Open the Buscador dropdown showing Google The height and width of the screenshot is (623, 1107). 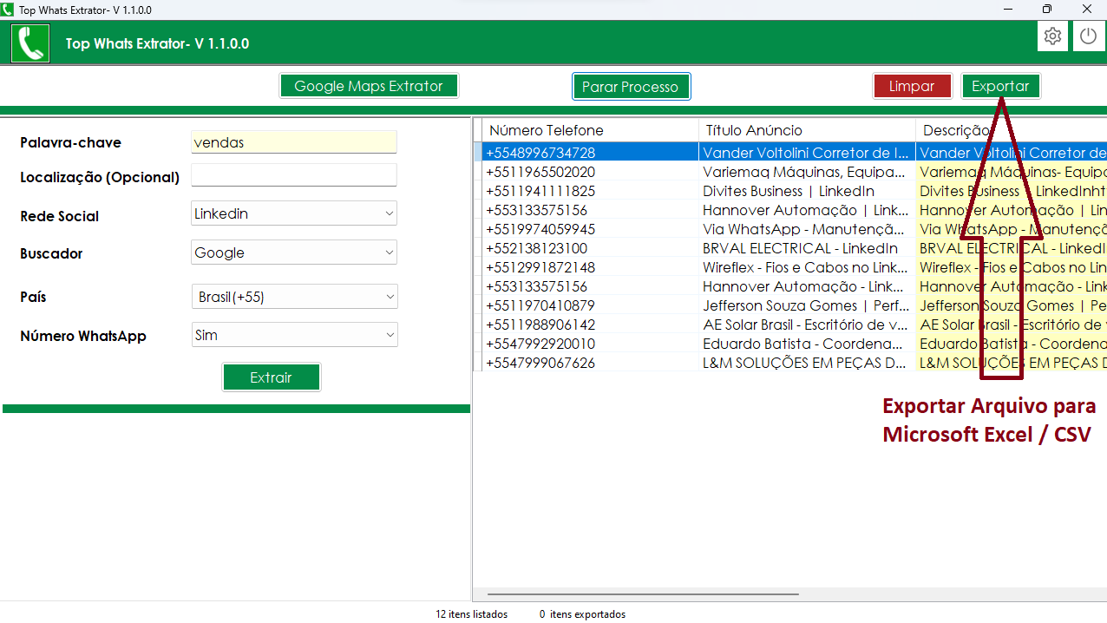[x=294, y=252]
